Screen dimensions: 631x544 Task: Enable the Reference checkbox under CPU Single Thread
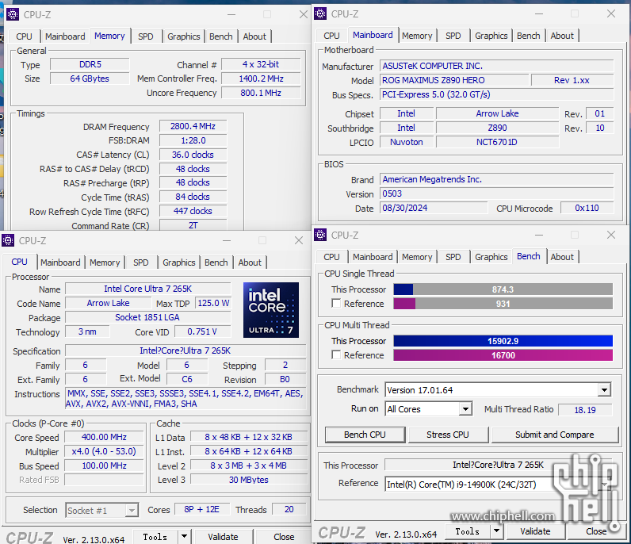(x=336, y=303)
